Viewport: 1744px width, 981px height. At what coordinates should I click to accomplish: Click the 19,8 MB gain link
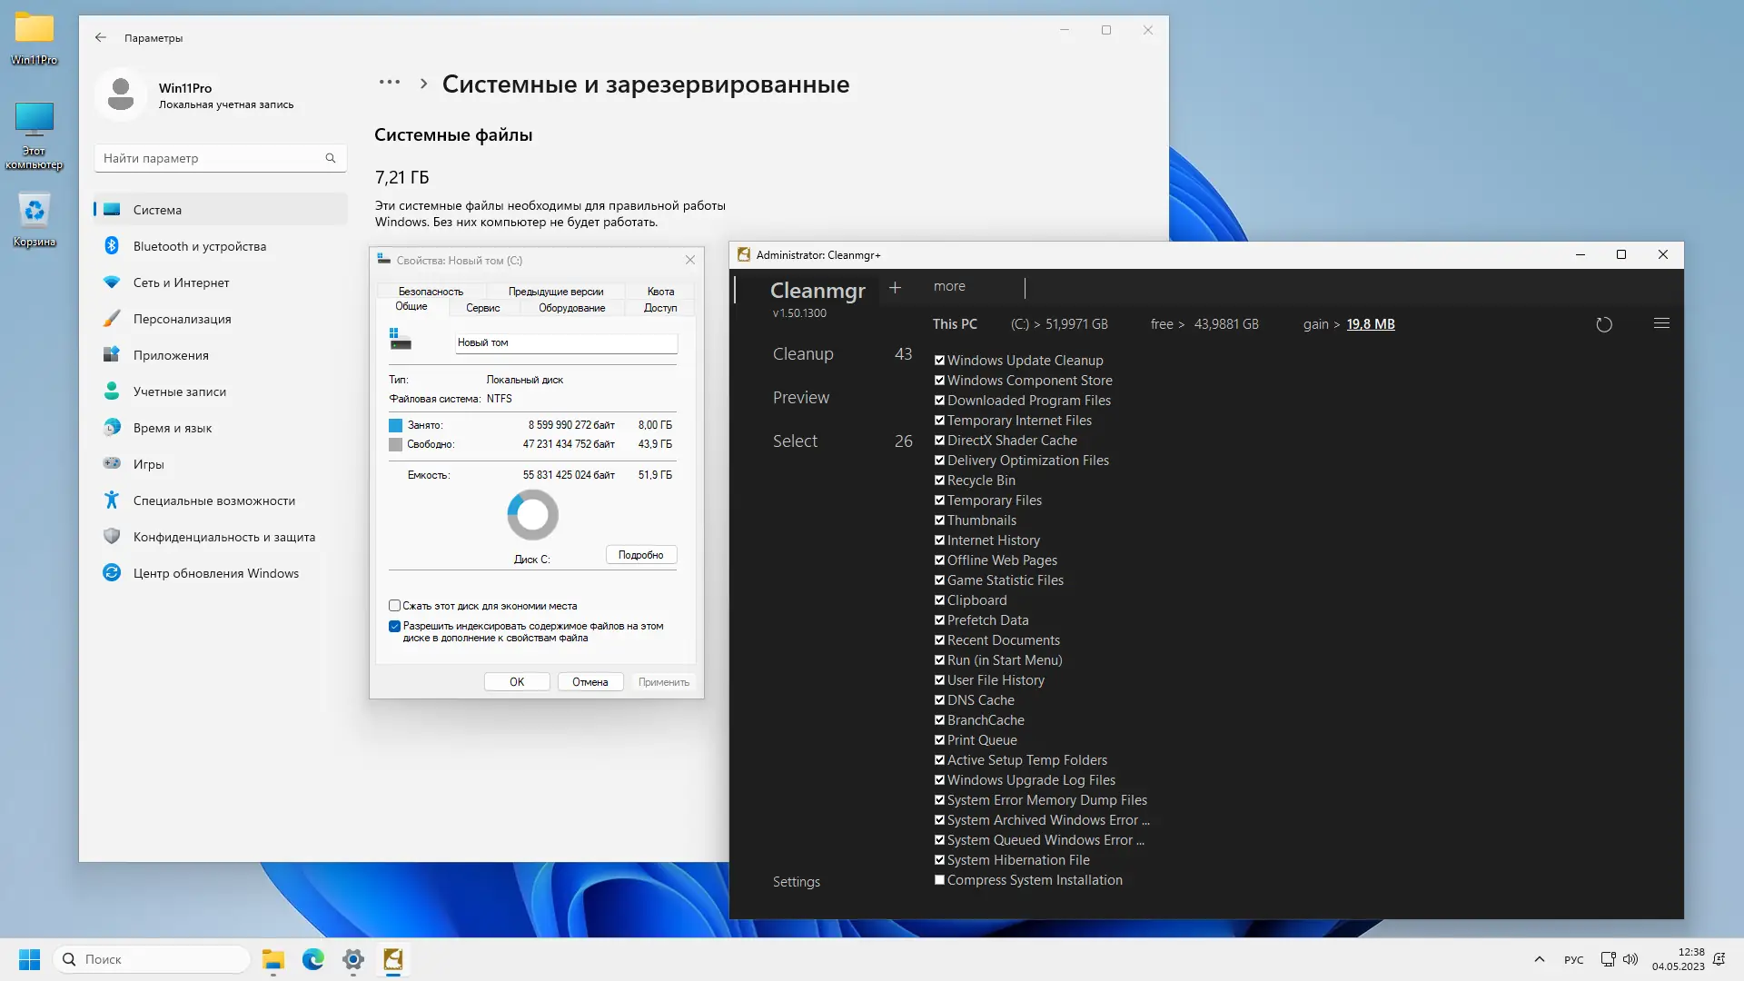[x=1371, y=323]
